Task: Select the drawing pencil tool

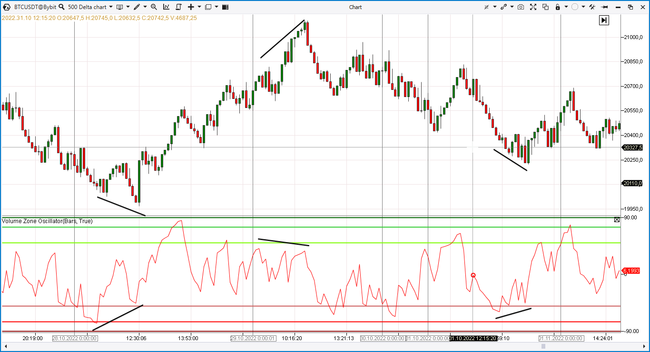Action: pyautogui.click(x=137, y=7)
